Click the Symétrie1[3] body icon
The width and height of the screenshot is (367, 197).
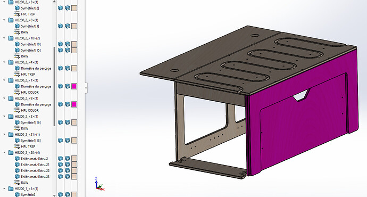coord(17,26)
